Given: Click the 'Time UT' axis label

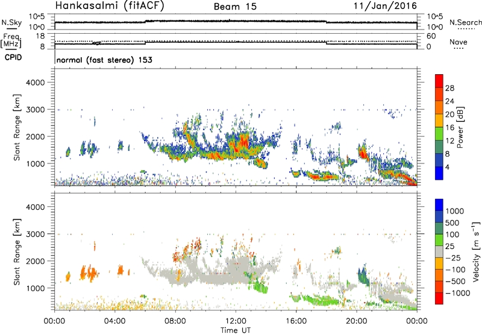Looking at the screenshot, I should [x=236, y=330].
